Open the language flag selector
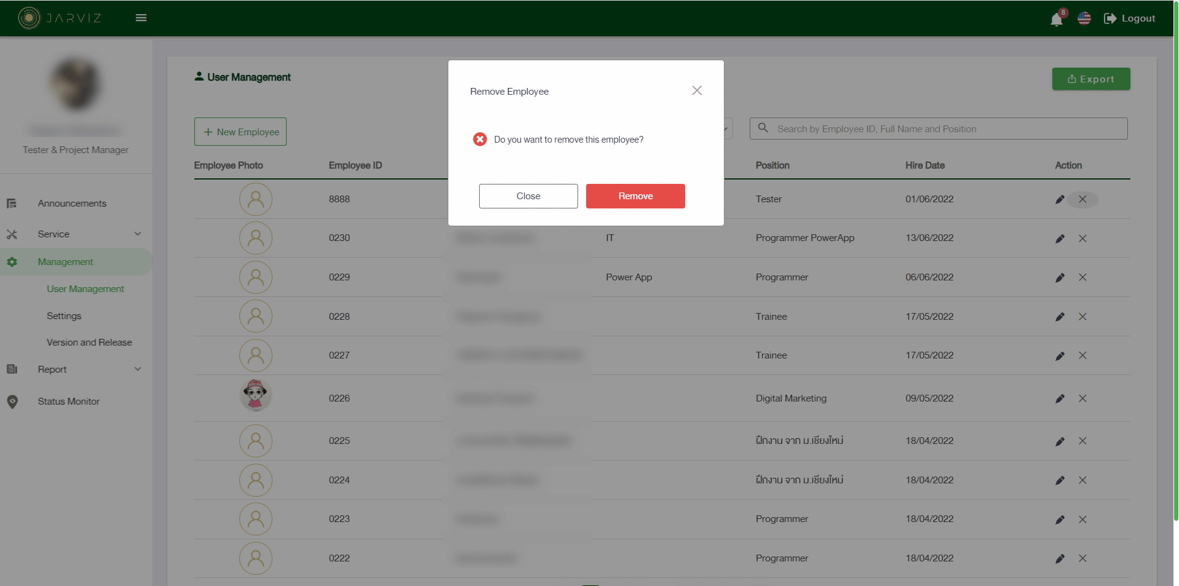The image size is (1179, 586). (1084, 18)
